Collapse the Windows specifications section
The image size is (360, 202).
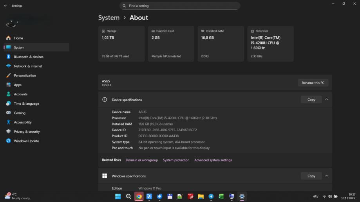point(326,176)
